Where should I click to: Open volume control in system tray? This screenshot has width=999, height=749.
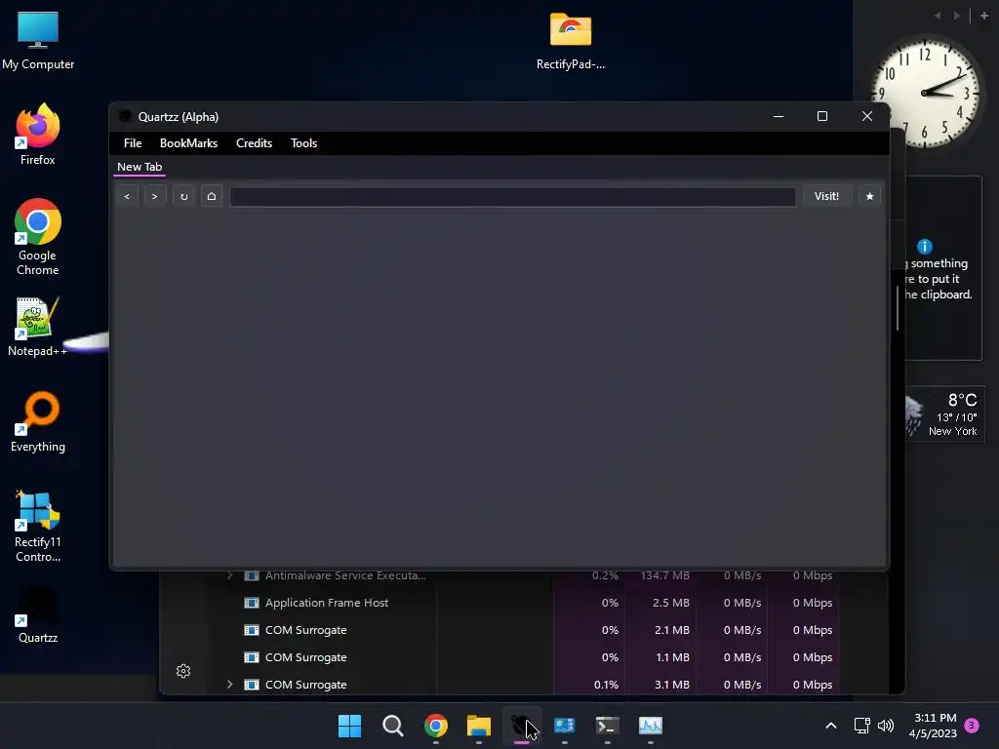click(886, 726)
